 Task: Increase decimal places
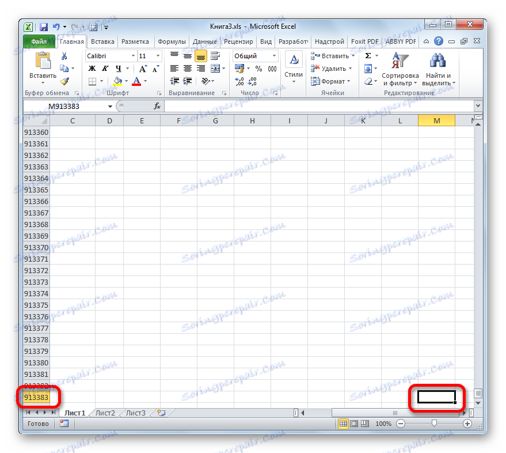(x=239, y=81)
